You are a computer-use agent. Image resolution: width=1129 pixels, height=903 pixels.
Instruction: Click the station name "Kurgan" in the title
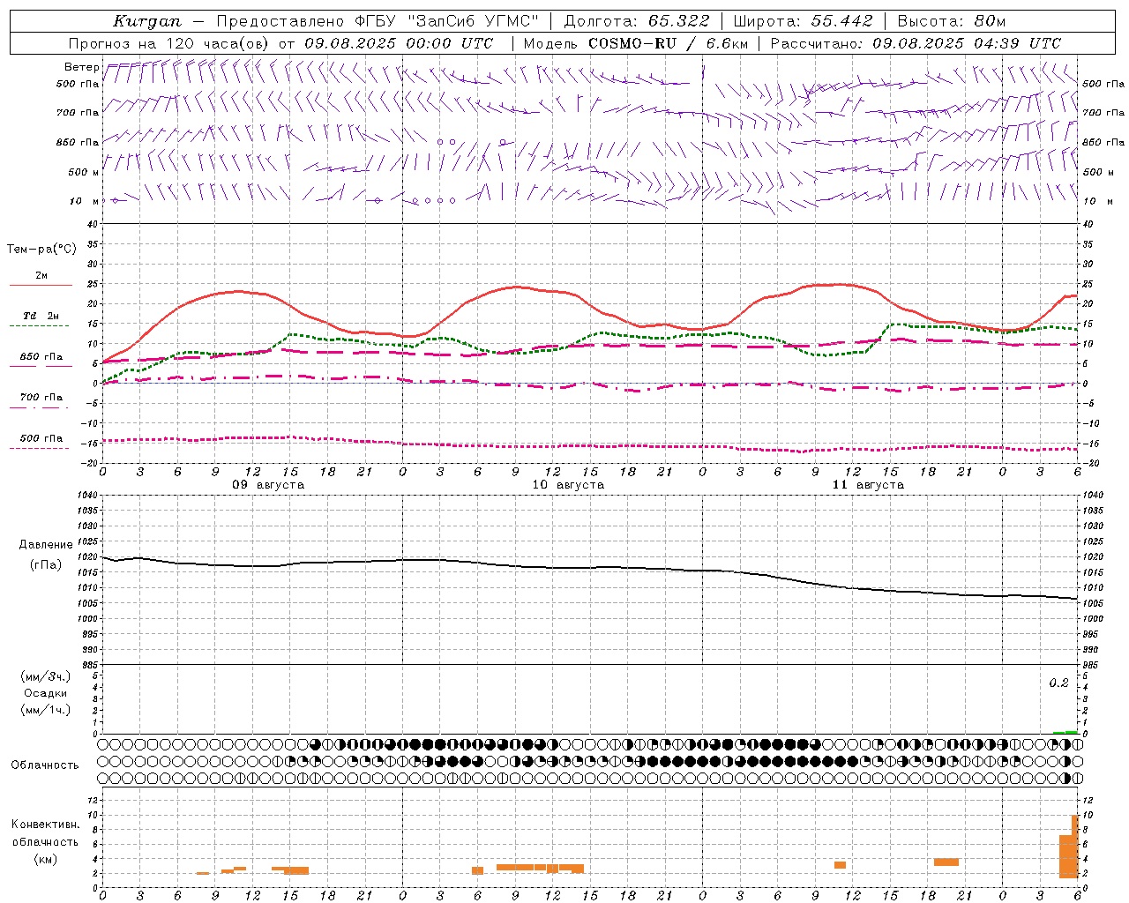[147, 21]
